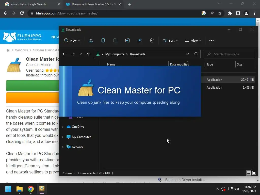Show hidden tray icons chevron
Viewport: 260px width, 195px height.
[x=217, y=189]
